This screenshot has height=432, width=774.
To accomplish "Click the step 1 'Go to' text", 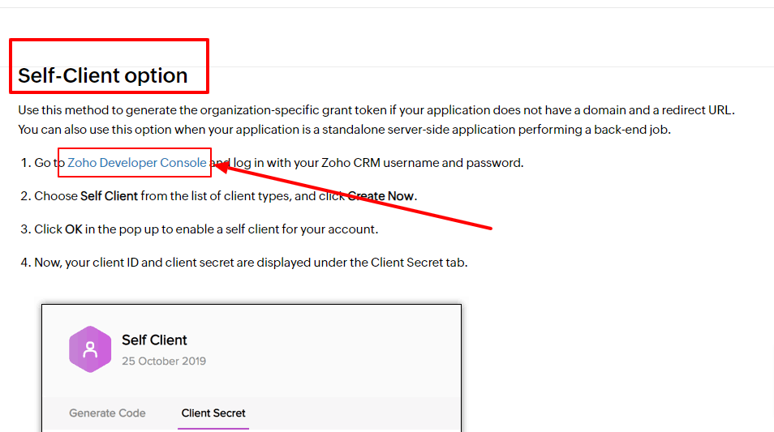I will [45, 163].
